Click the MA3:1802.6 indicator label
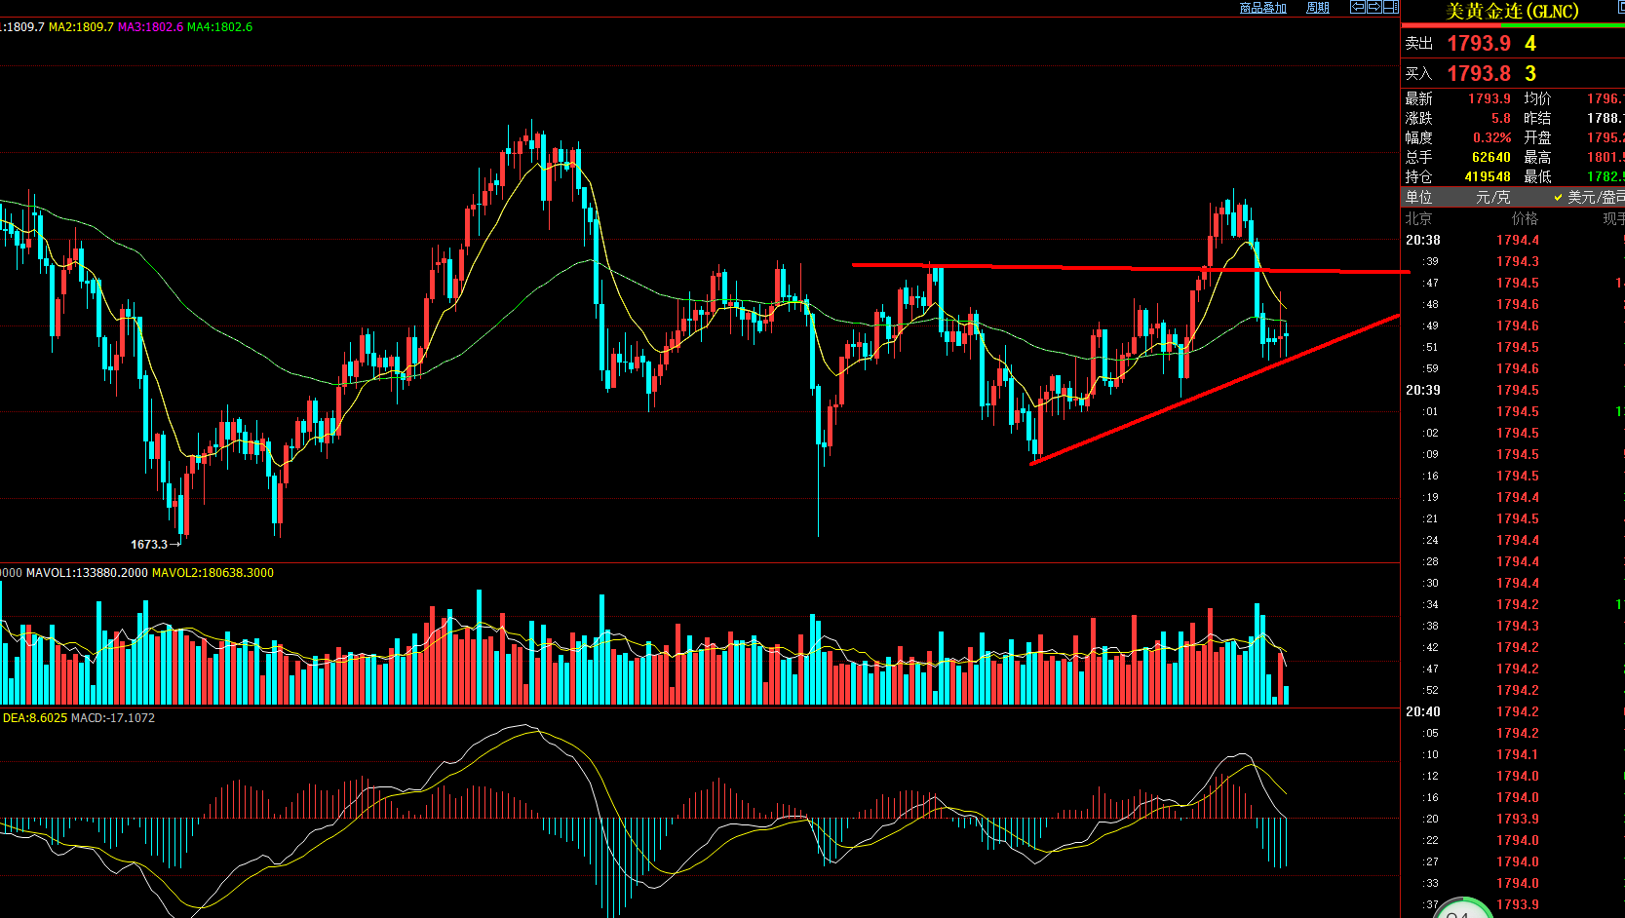The height and width of the screenshot is (918, 1625). [x=150, y=27]
